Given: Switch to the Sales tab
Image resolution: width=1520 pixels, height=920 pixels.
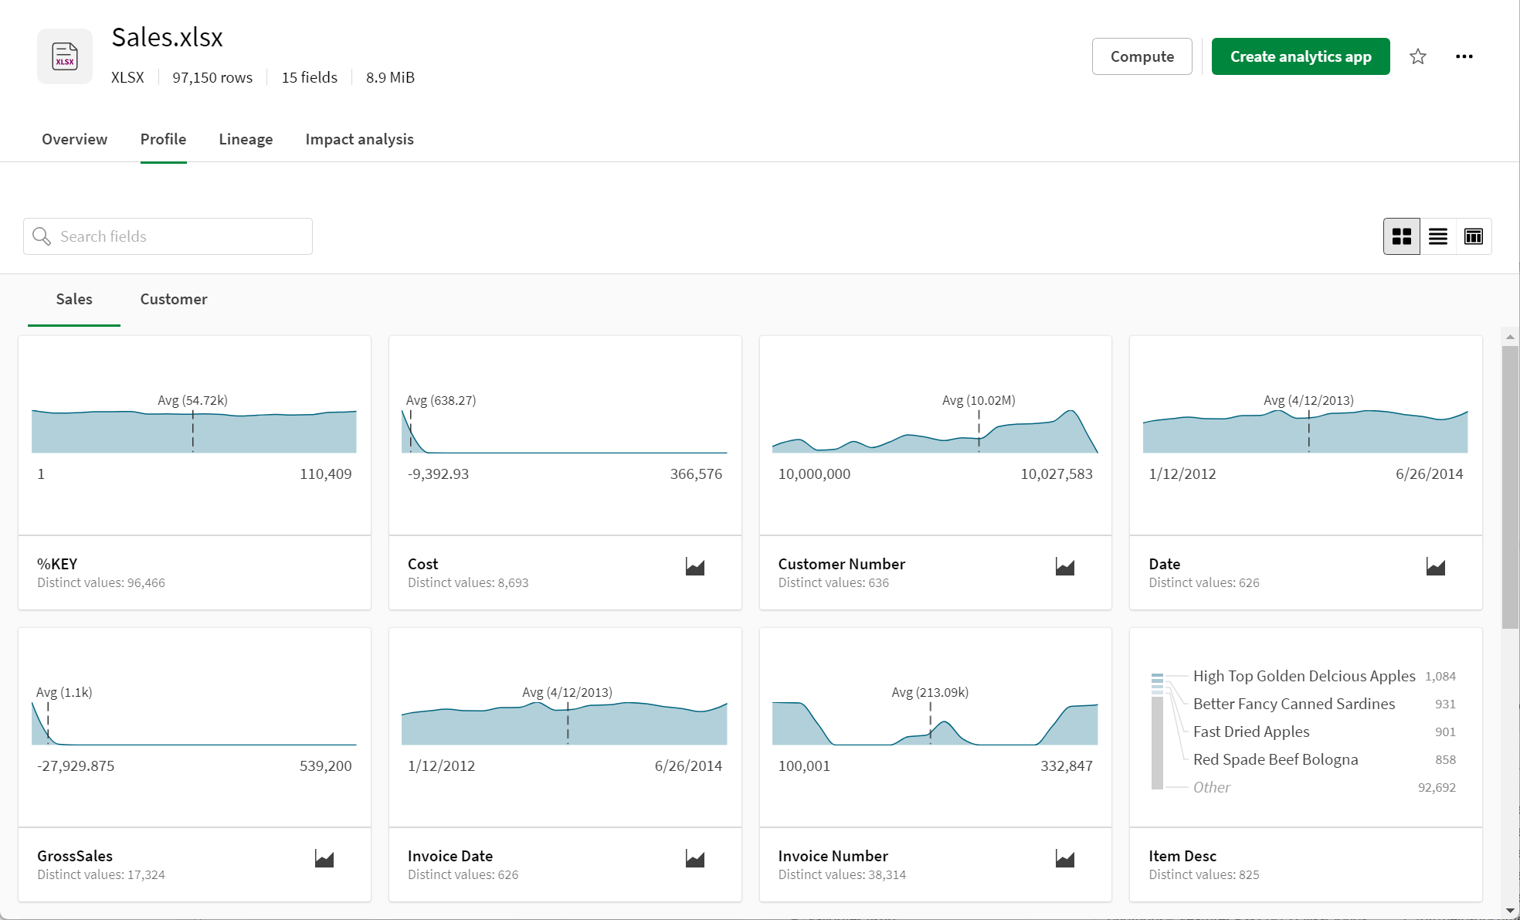Looking at the screenshot, I should (x=74, y=299).
